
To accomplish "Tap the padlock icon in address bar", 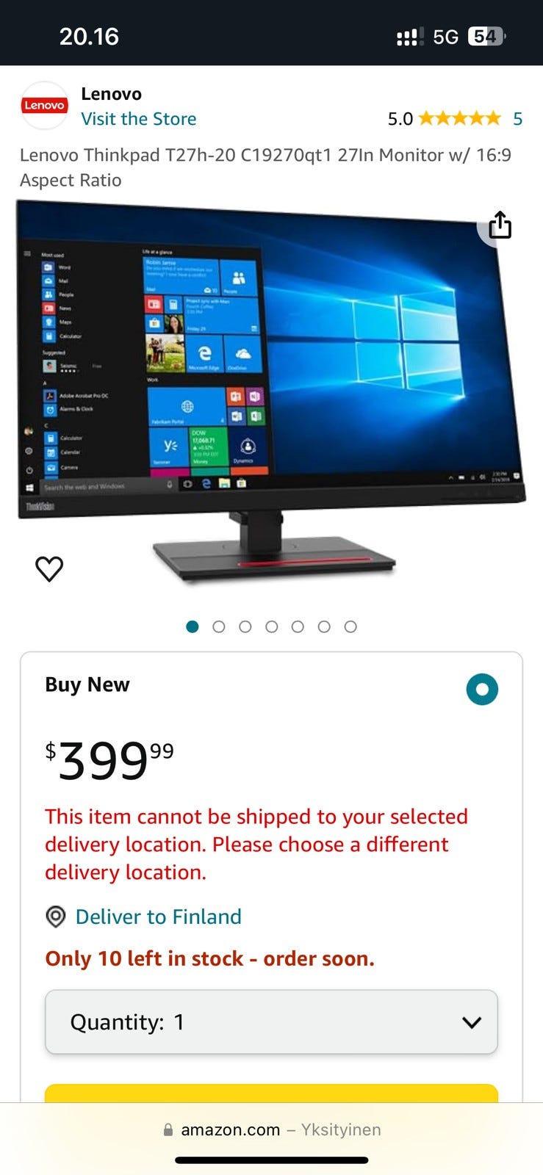I will pos(168,1129).
